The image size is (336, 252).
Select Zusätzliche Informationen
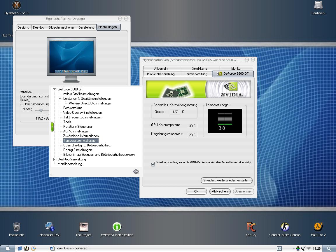[81, 136]
